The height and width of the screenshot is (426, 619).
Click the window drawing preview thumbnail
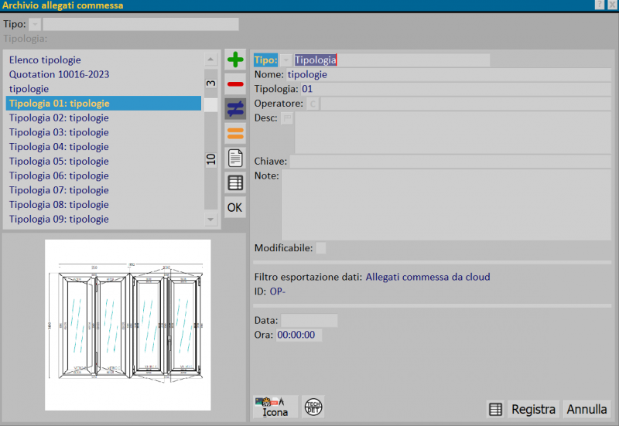click(128, 325)
